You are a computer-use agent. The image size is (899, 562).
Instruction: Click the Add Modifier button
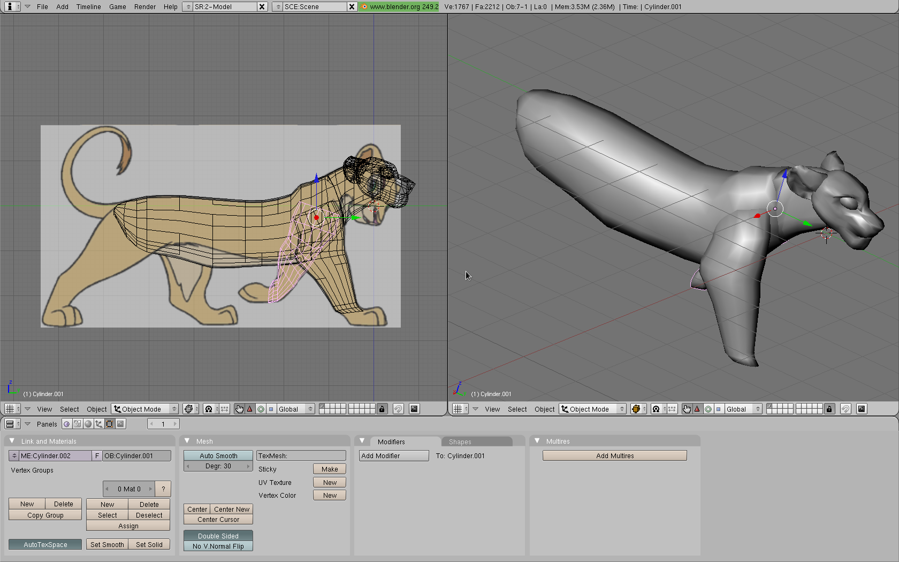(x=394, y=455)
